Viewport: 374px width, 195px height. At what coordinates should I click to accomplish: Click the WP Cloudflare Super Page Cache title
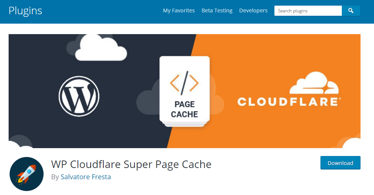[x=131, y=164]
